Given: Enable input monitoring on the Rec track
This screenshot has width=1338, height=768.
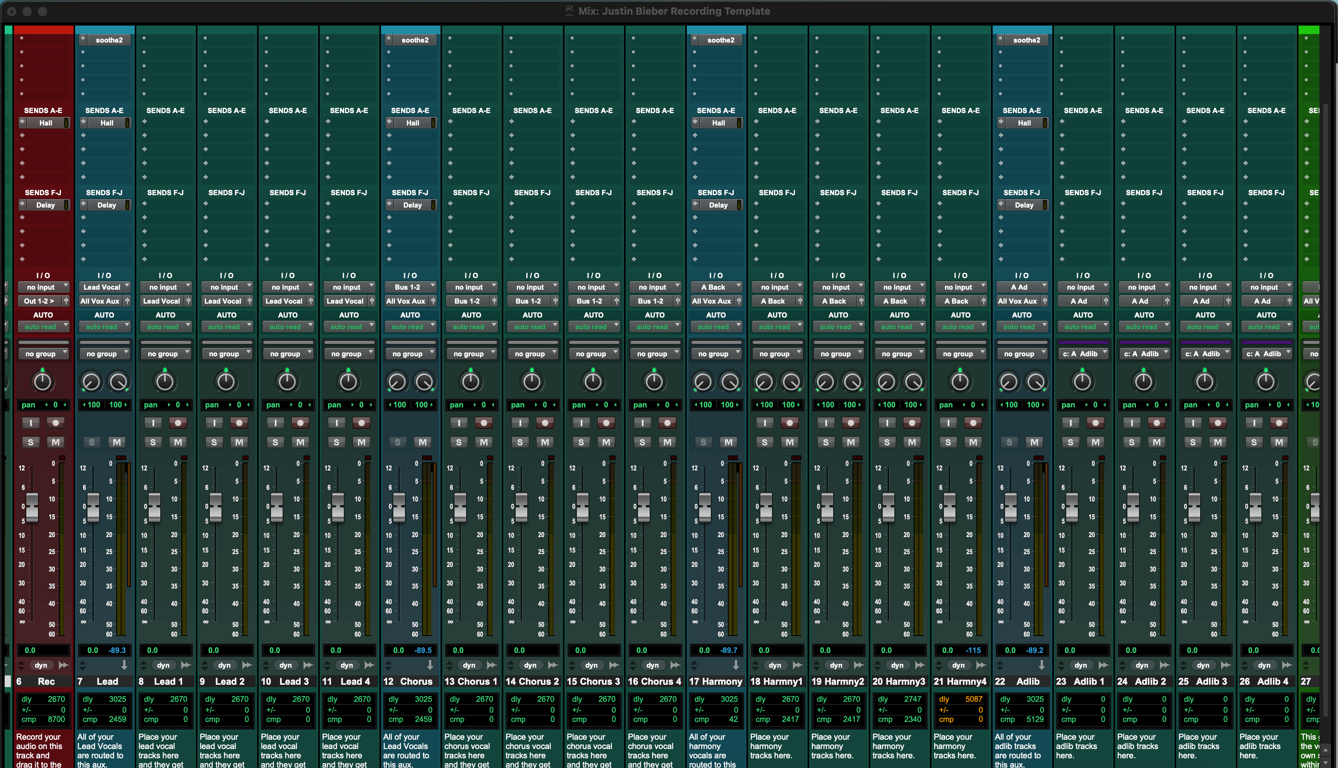Looking at the screenshot, I should pos(31,423).
